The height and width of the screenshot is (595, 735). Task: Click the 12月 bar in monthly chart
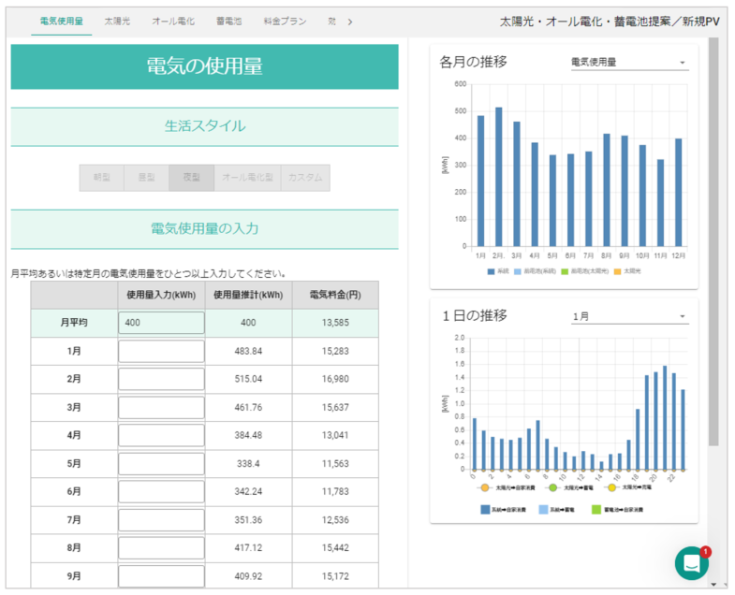678,192
